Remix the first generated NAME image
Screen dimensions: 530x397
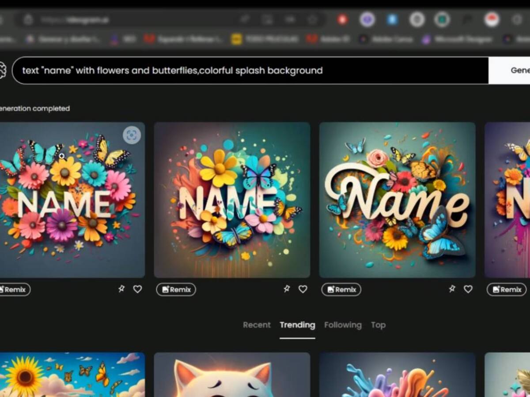14,289
